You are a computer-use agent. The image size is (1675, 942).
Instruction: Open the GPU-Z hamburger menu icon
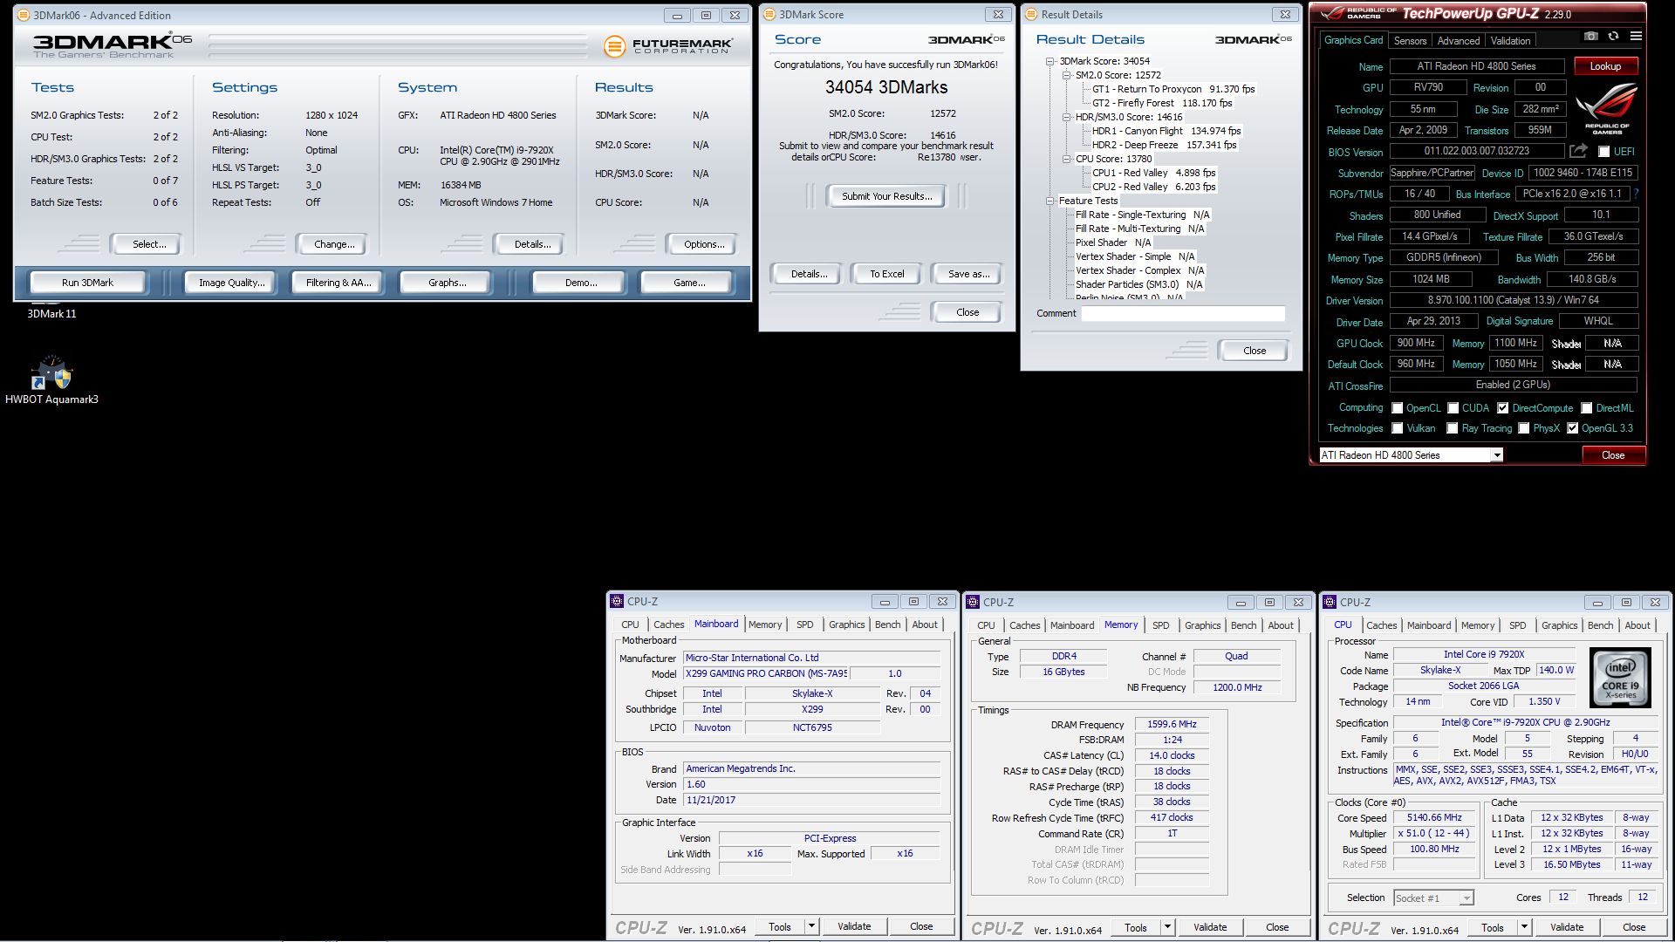1636,37
